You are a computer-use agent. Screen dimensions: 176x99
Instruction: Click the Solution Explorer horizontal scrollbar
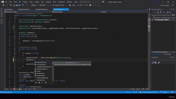(x=160, y=52)
